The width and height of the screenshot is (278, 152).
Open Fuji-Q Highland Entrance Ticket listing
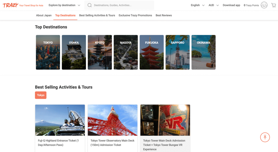[60, 142]
